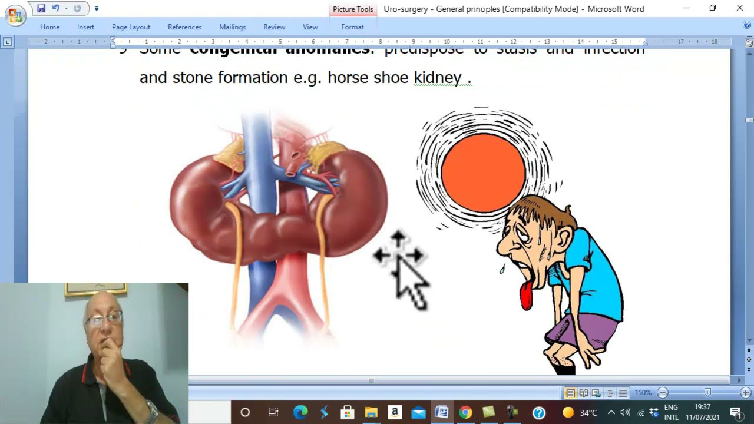The image size is (754, 424).
Task: Click the tab stop selector on ruler
Action: pyautogui.click(x=7, y=42)
